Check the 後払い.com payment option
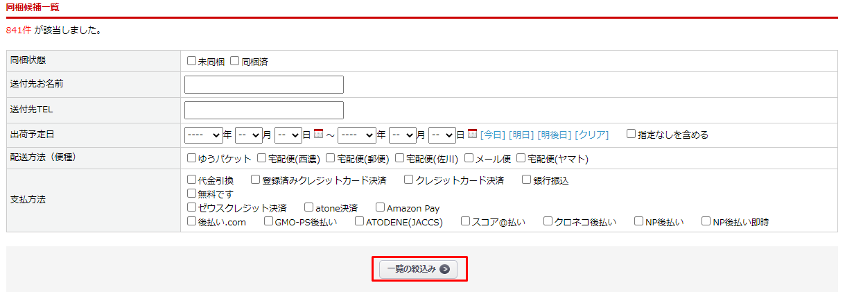The width and height of the screenshot is (845, 292). pyautogui.click(x=192, y=221)
